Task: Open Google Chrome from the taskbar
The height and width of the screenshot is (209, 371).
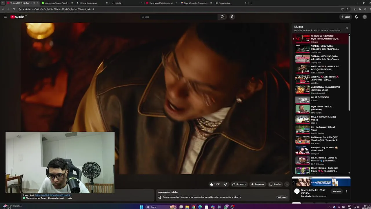Action: (x=194, y=207)
